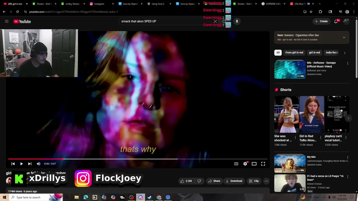Skip to the next video
358x201 pixels.
(30, 164)
